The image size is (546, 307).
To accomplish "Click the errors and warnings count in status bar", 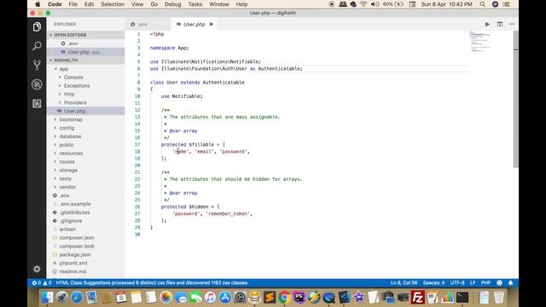I will (42, 282).
